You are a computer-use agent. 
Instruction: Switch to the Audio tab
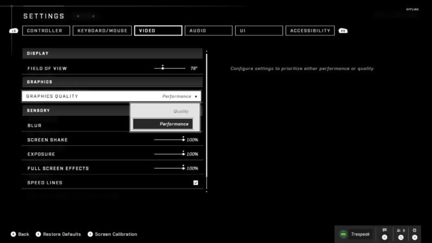pos(209,31)
